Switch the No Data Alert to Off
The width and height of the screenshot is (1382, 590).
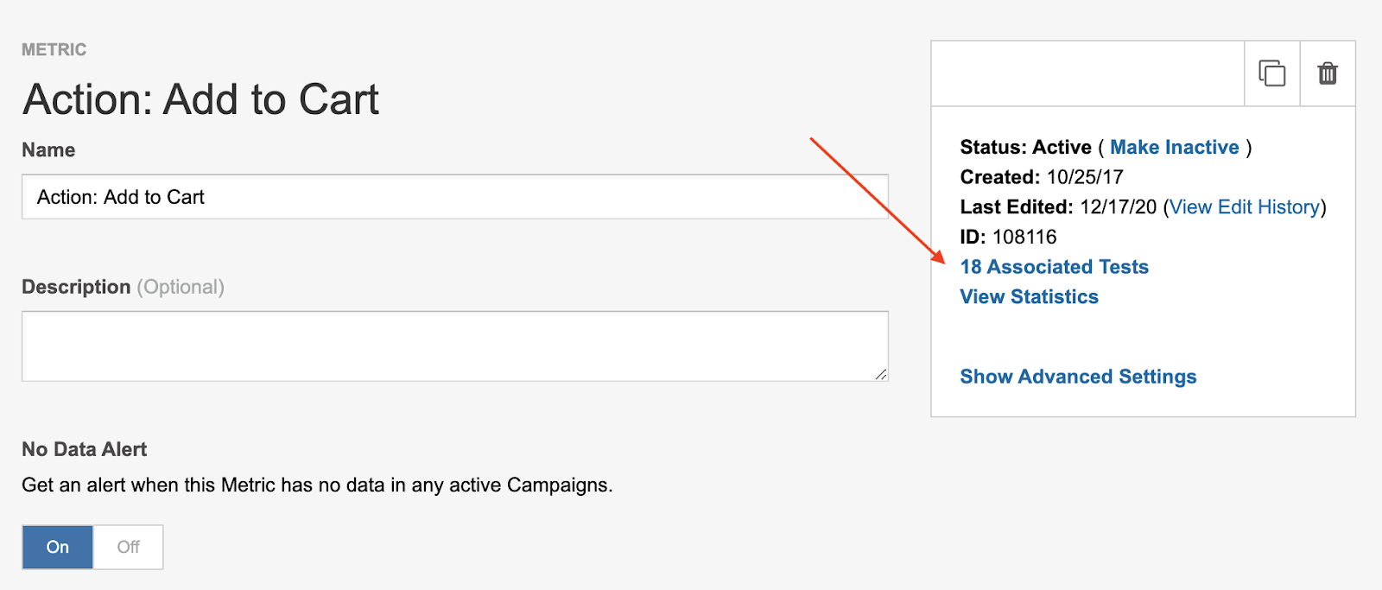128,547
